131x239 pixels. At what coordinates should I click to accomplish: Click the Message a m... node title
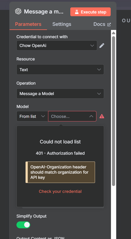pos(44,12)
